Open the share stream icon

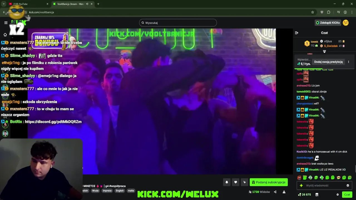275,192
